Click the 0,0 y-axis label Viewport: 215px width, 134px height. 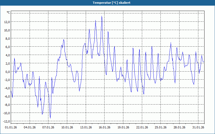(x=8, y=72)
